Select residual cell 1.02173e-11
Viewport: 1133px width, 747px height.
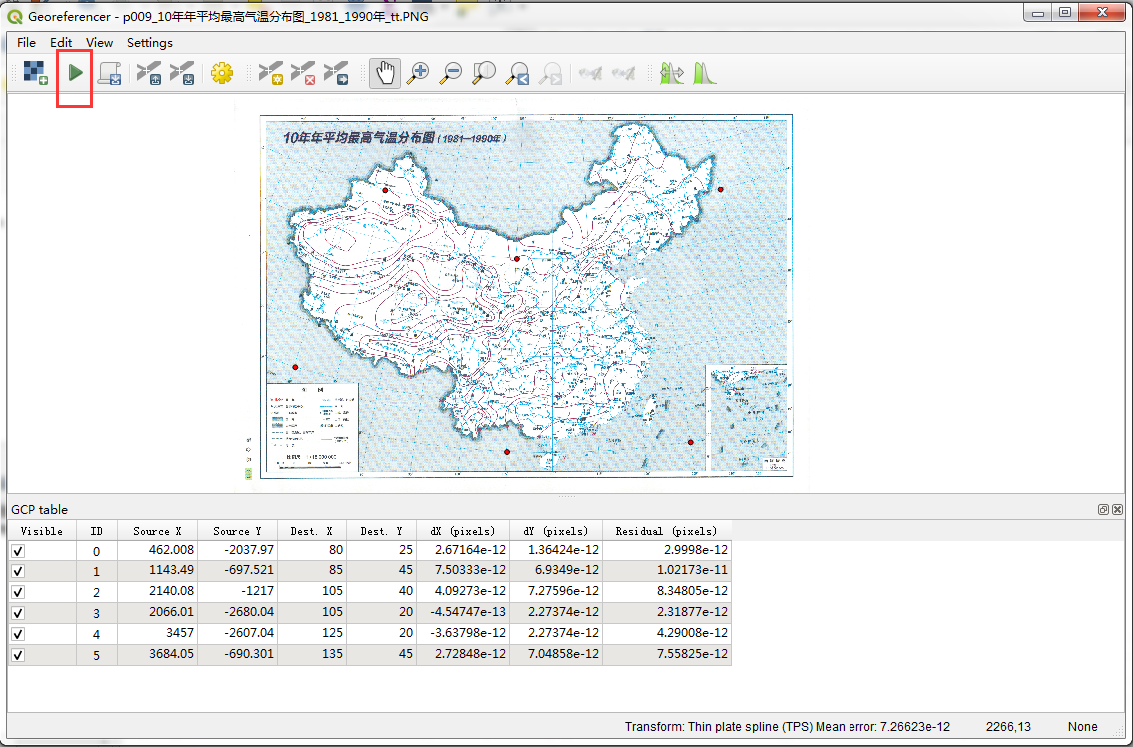(x=667, y=570)
